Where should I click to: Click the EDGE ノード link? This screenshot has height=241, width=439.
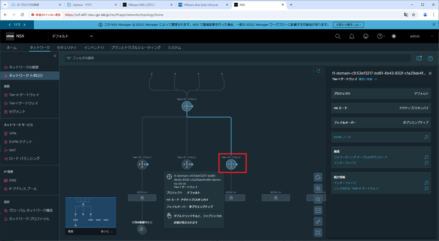[342, 137]
